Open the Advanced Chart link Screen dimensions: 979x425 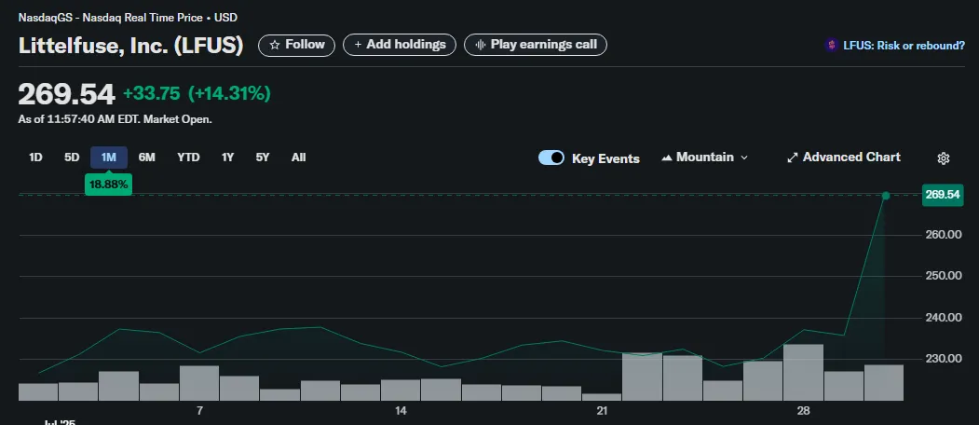(851, 158)
